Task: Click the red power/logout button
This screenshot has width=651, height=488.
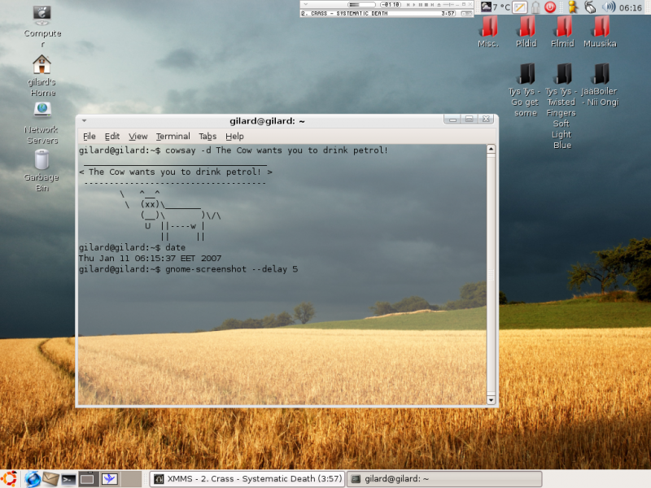Action: pyautogui.click(x=550, y=7)
